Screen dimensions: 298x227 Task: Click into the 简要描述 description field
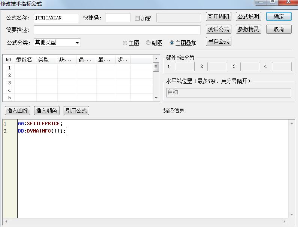pyautogui.click(x=117, y=30)
